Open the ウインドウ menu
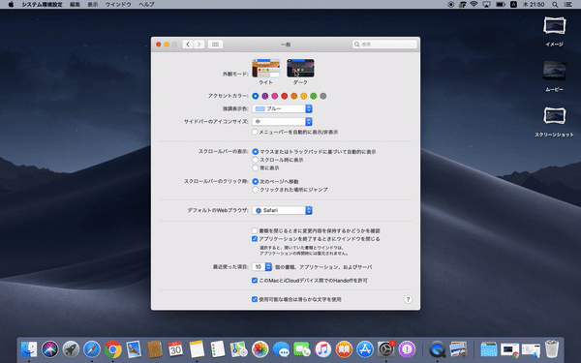581x363 pixels. [118, 5]
